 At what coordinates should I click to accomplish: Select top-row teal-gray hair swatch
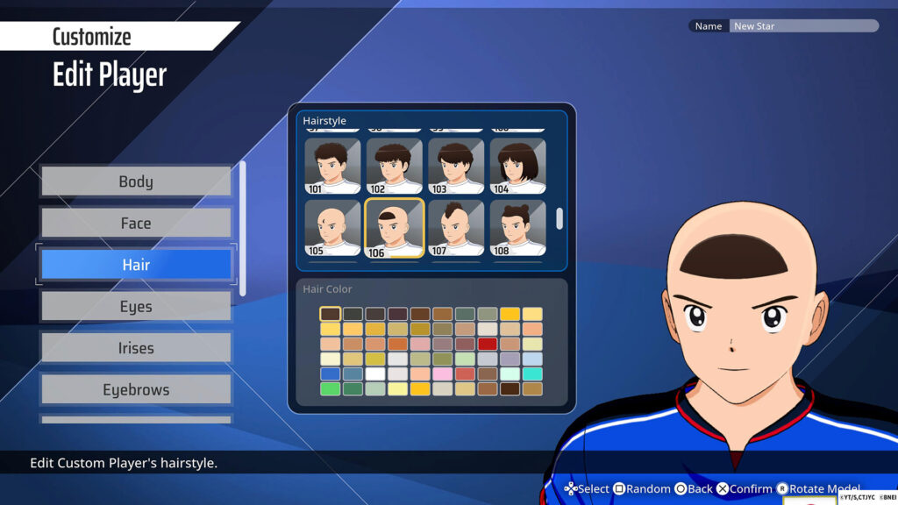[465, 314]
